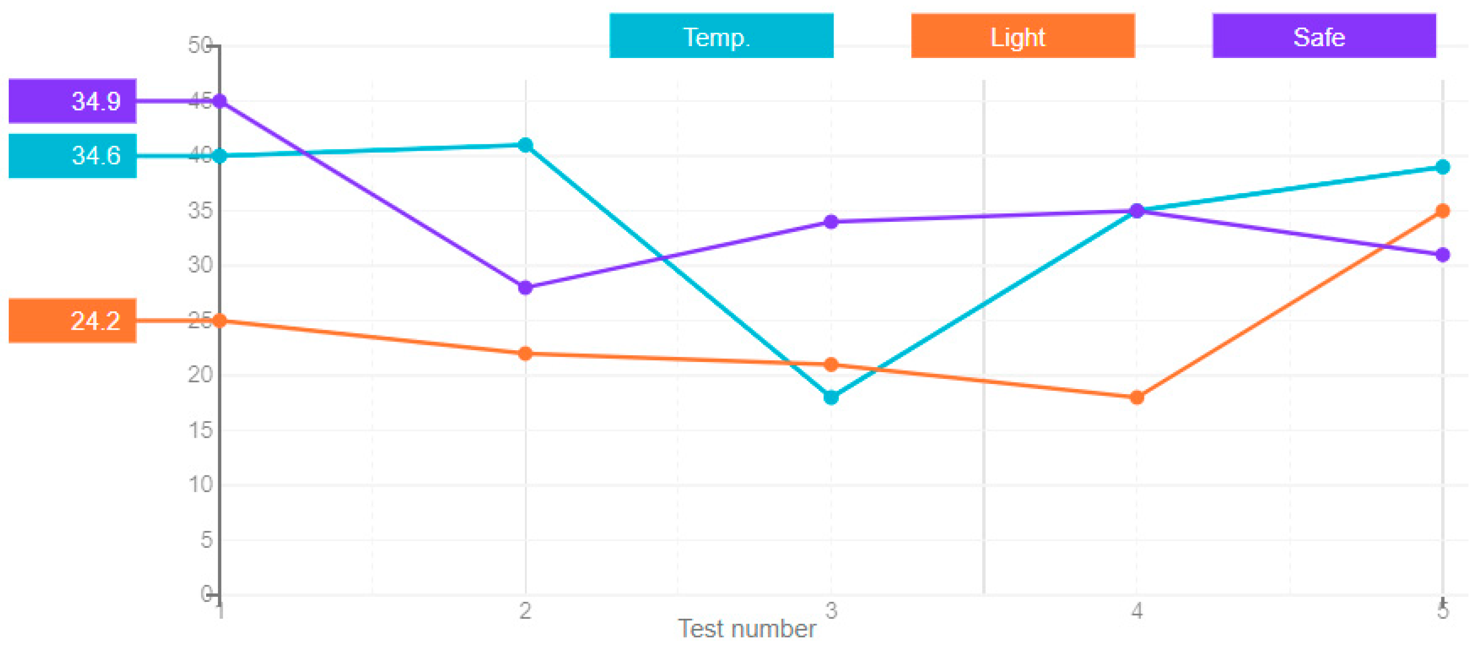Click the purple Safe point at test 3

click(831, 222)
